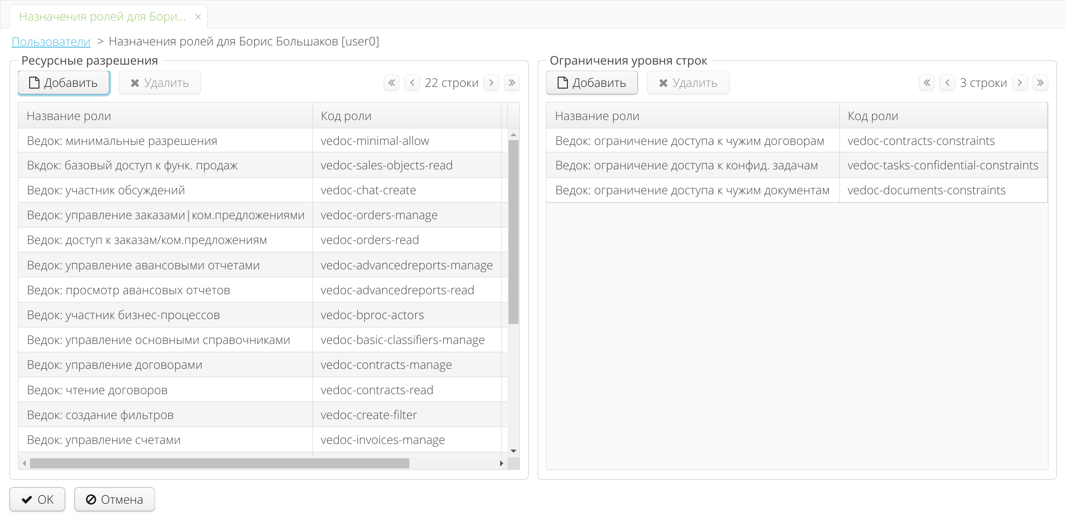Click Delete button in Ограничения уровня строк
The height and width of the screenshot is (519, 1065).
[687, 83]
